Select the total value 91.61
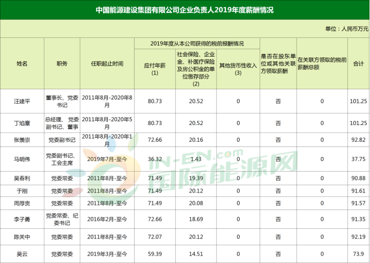This screenshot has width=370, height=263. [358, 191]
